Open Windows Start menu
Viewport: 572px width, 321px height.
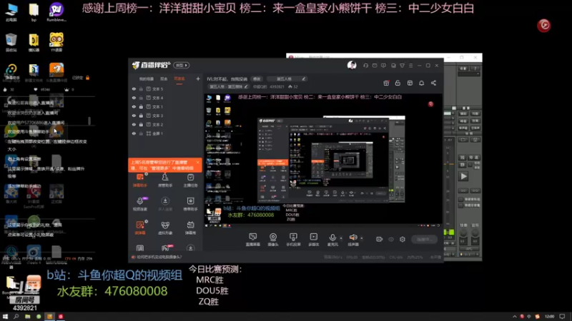click(5, 317)
